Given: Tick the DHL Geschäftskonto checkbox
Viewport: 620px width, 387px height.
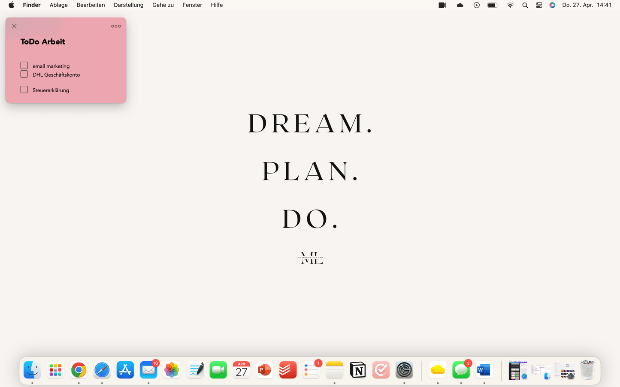Looking at the screenshot, I should pos(24,74).
